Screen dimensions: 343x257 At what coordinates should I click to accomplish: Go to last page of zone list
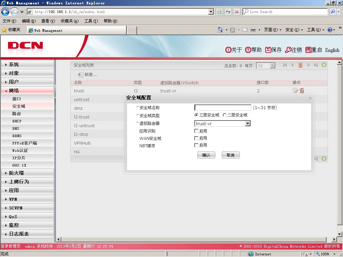coord(316,65)
